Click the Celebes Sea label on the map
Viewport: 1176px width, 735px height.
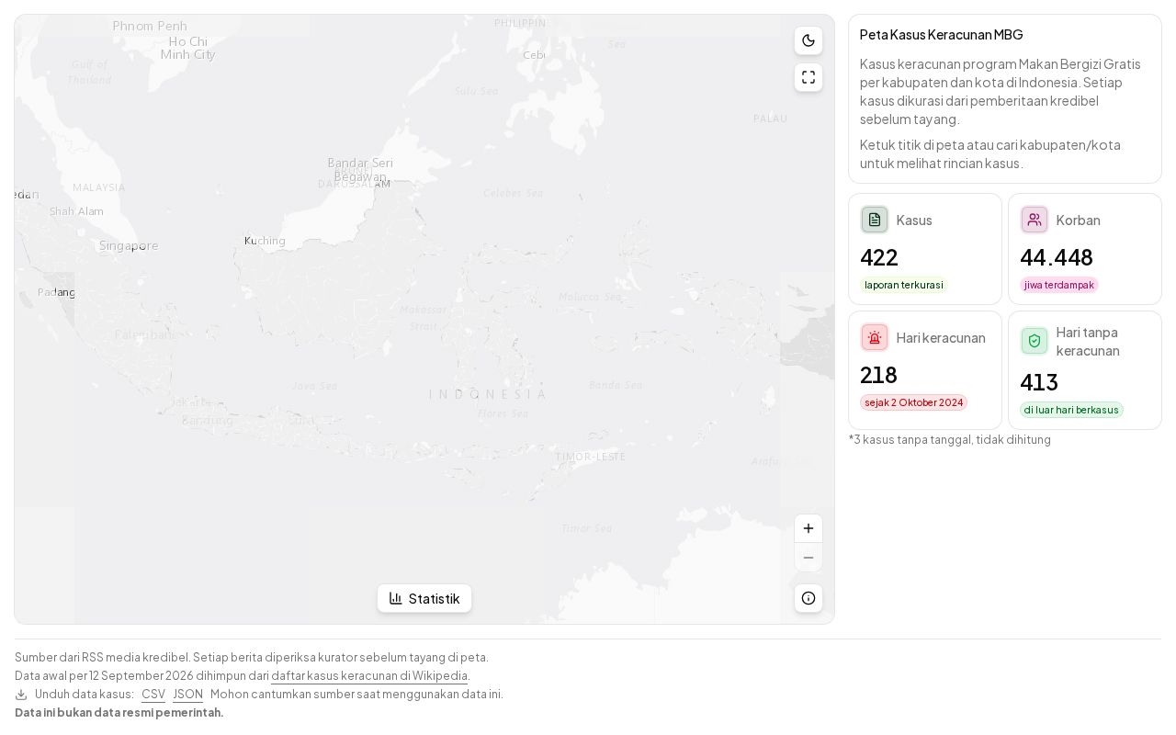pyautogui.click(x=514, y=193)
